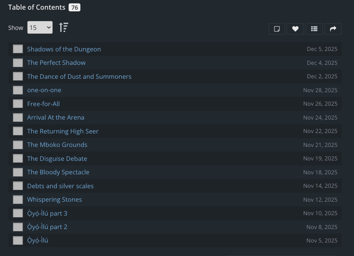Viewport: 354px width, 256px height.
Task: Tick the checkbox next to Free-for-All
Action: click(x=18, y=104)
